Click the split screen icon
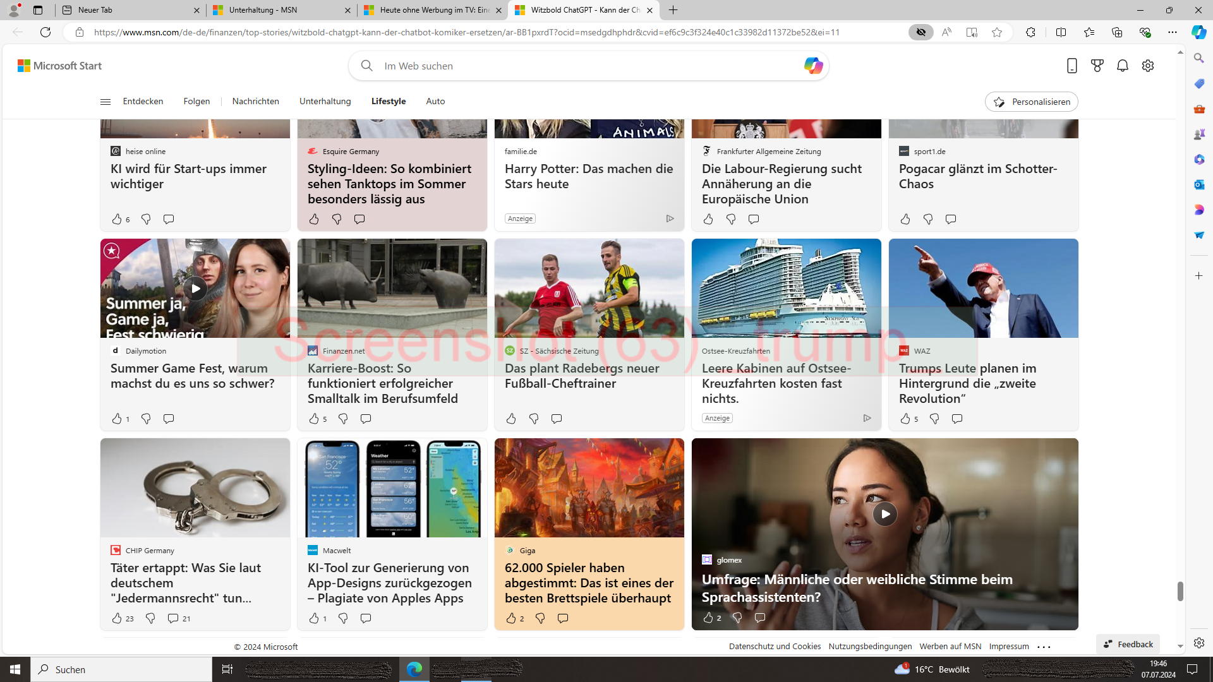The height and width of the screenshot is (682, 1213). pos(1061,32)
